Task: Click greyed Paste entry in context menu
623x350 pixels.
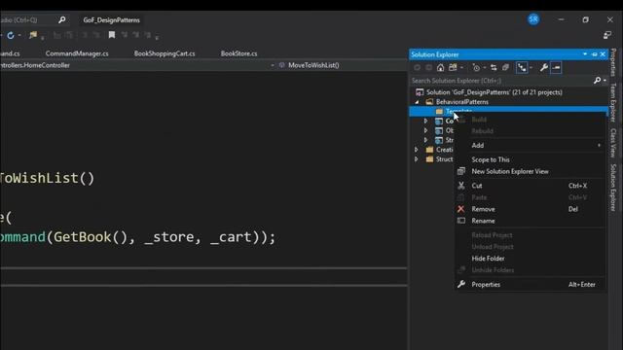Action: click(x=531, y=197)
